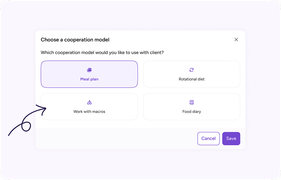Select the Meal plan option card
Screen dimensions: 281x180
[89, 74]
